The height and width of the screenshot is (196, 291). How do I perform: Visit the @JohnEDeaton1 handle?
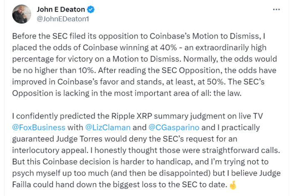(63, 19)
